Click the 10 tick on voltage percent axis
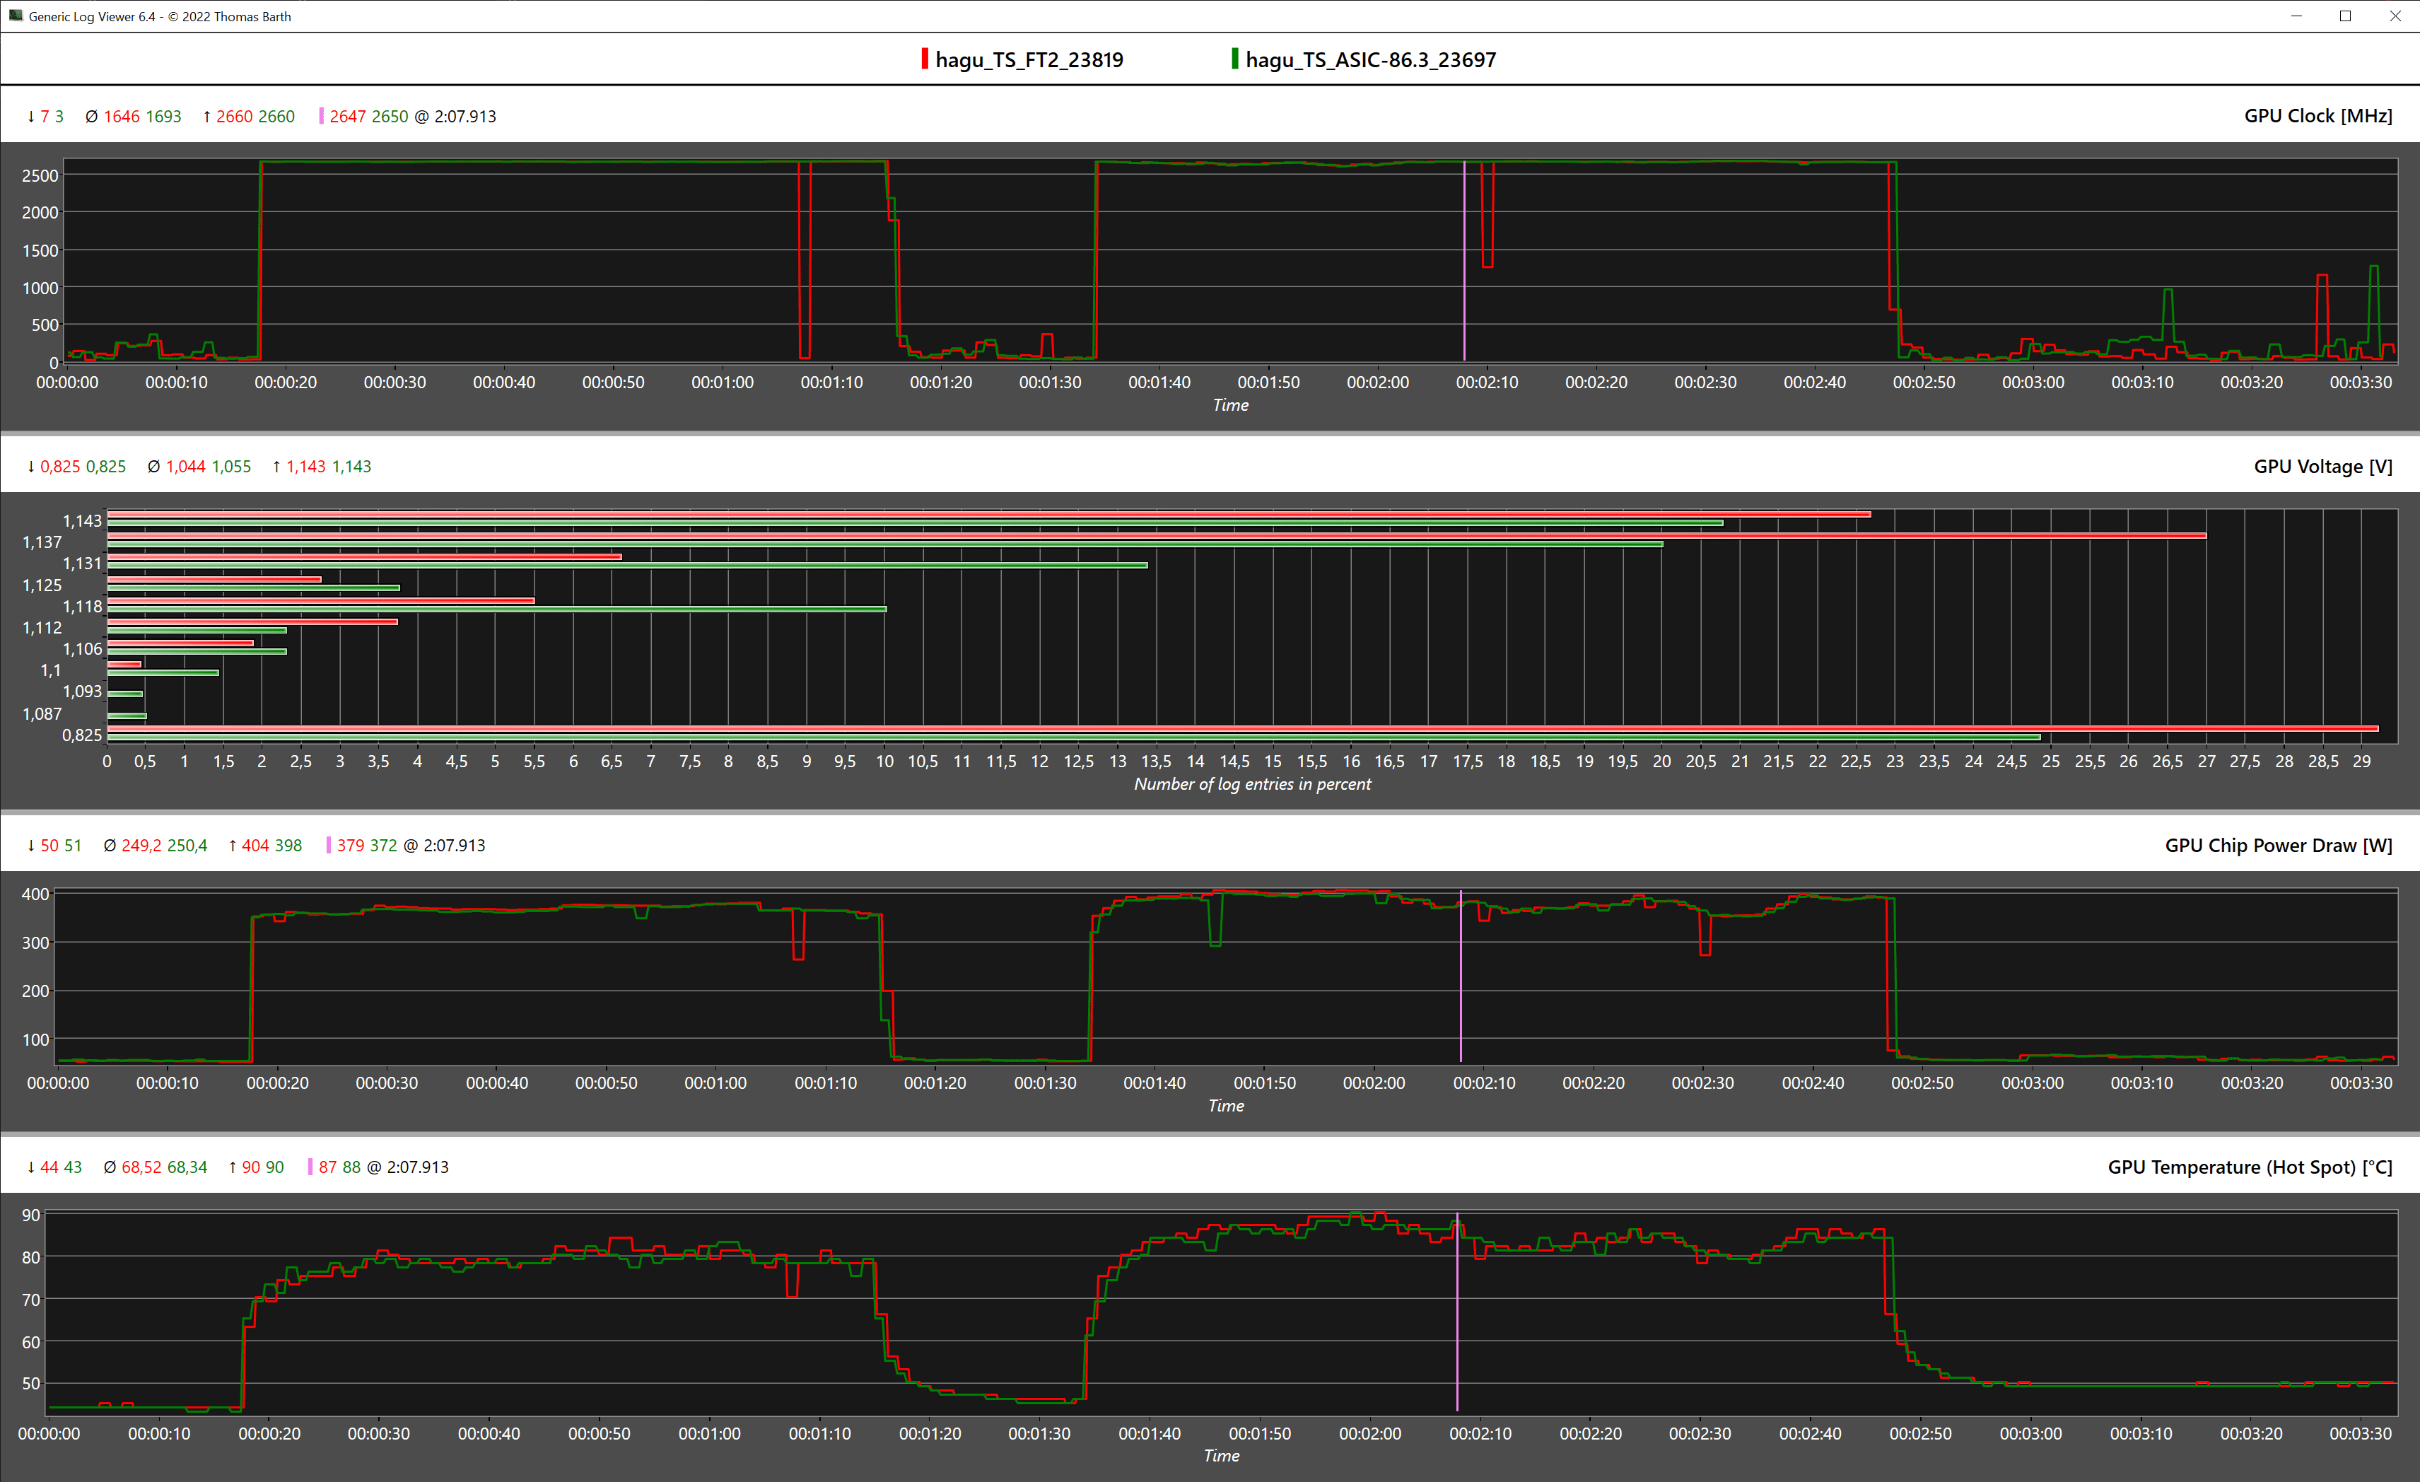The height and width of the screenshot is (1482, 2420). [x=885, y=761]
